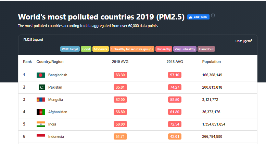Click the purple Very unhealthy legend
The height and width of the screenshot is (144, 266).
click(x=185, y=49)
